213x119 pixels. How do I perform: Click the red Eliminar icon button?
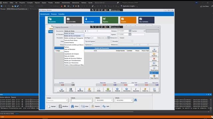coord(154,59)
